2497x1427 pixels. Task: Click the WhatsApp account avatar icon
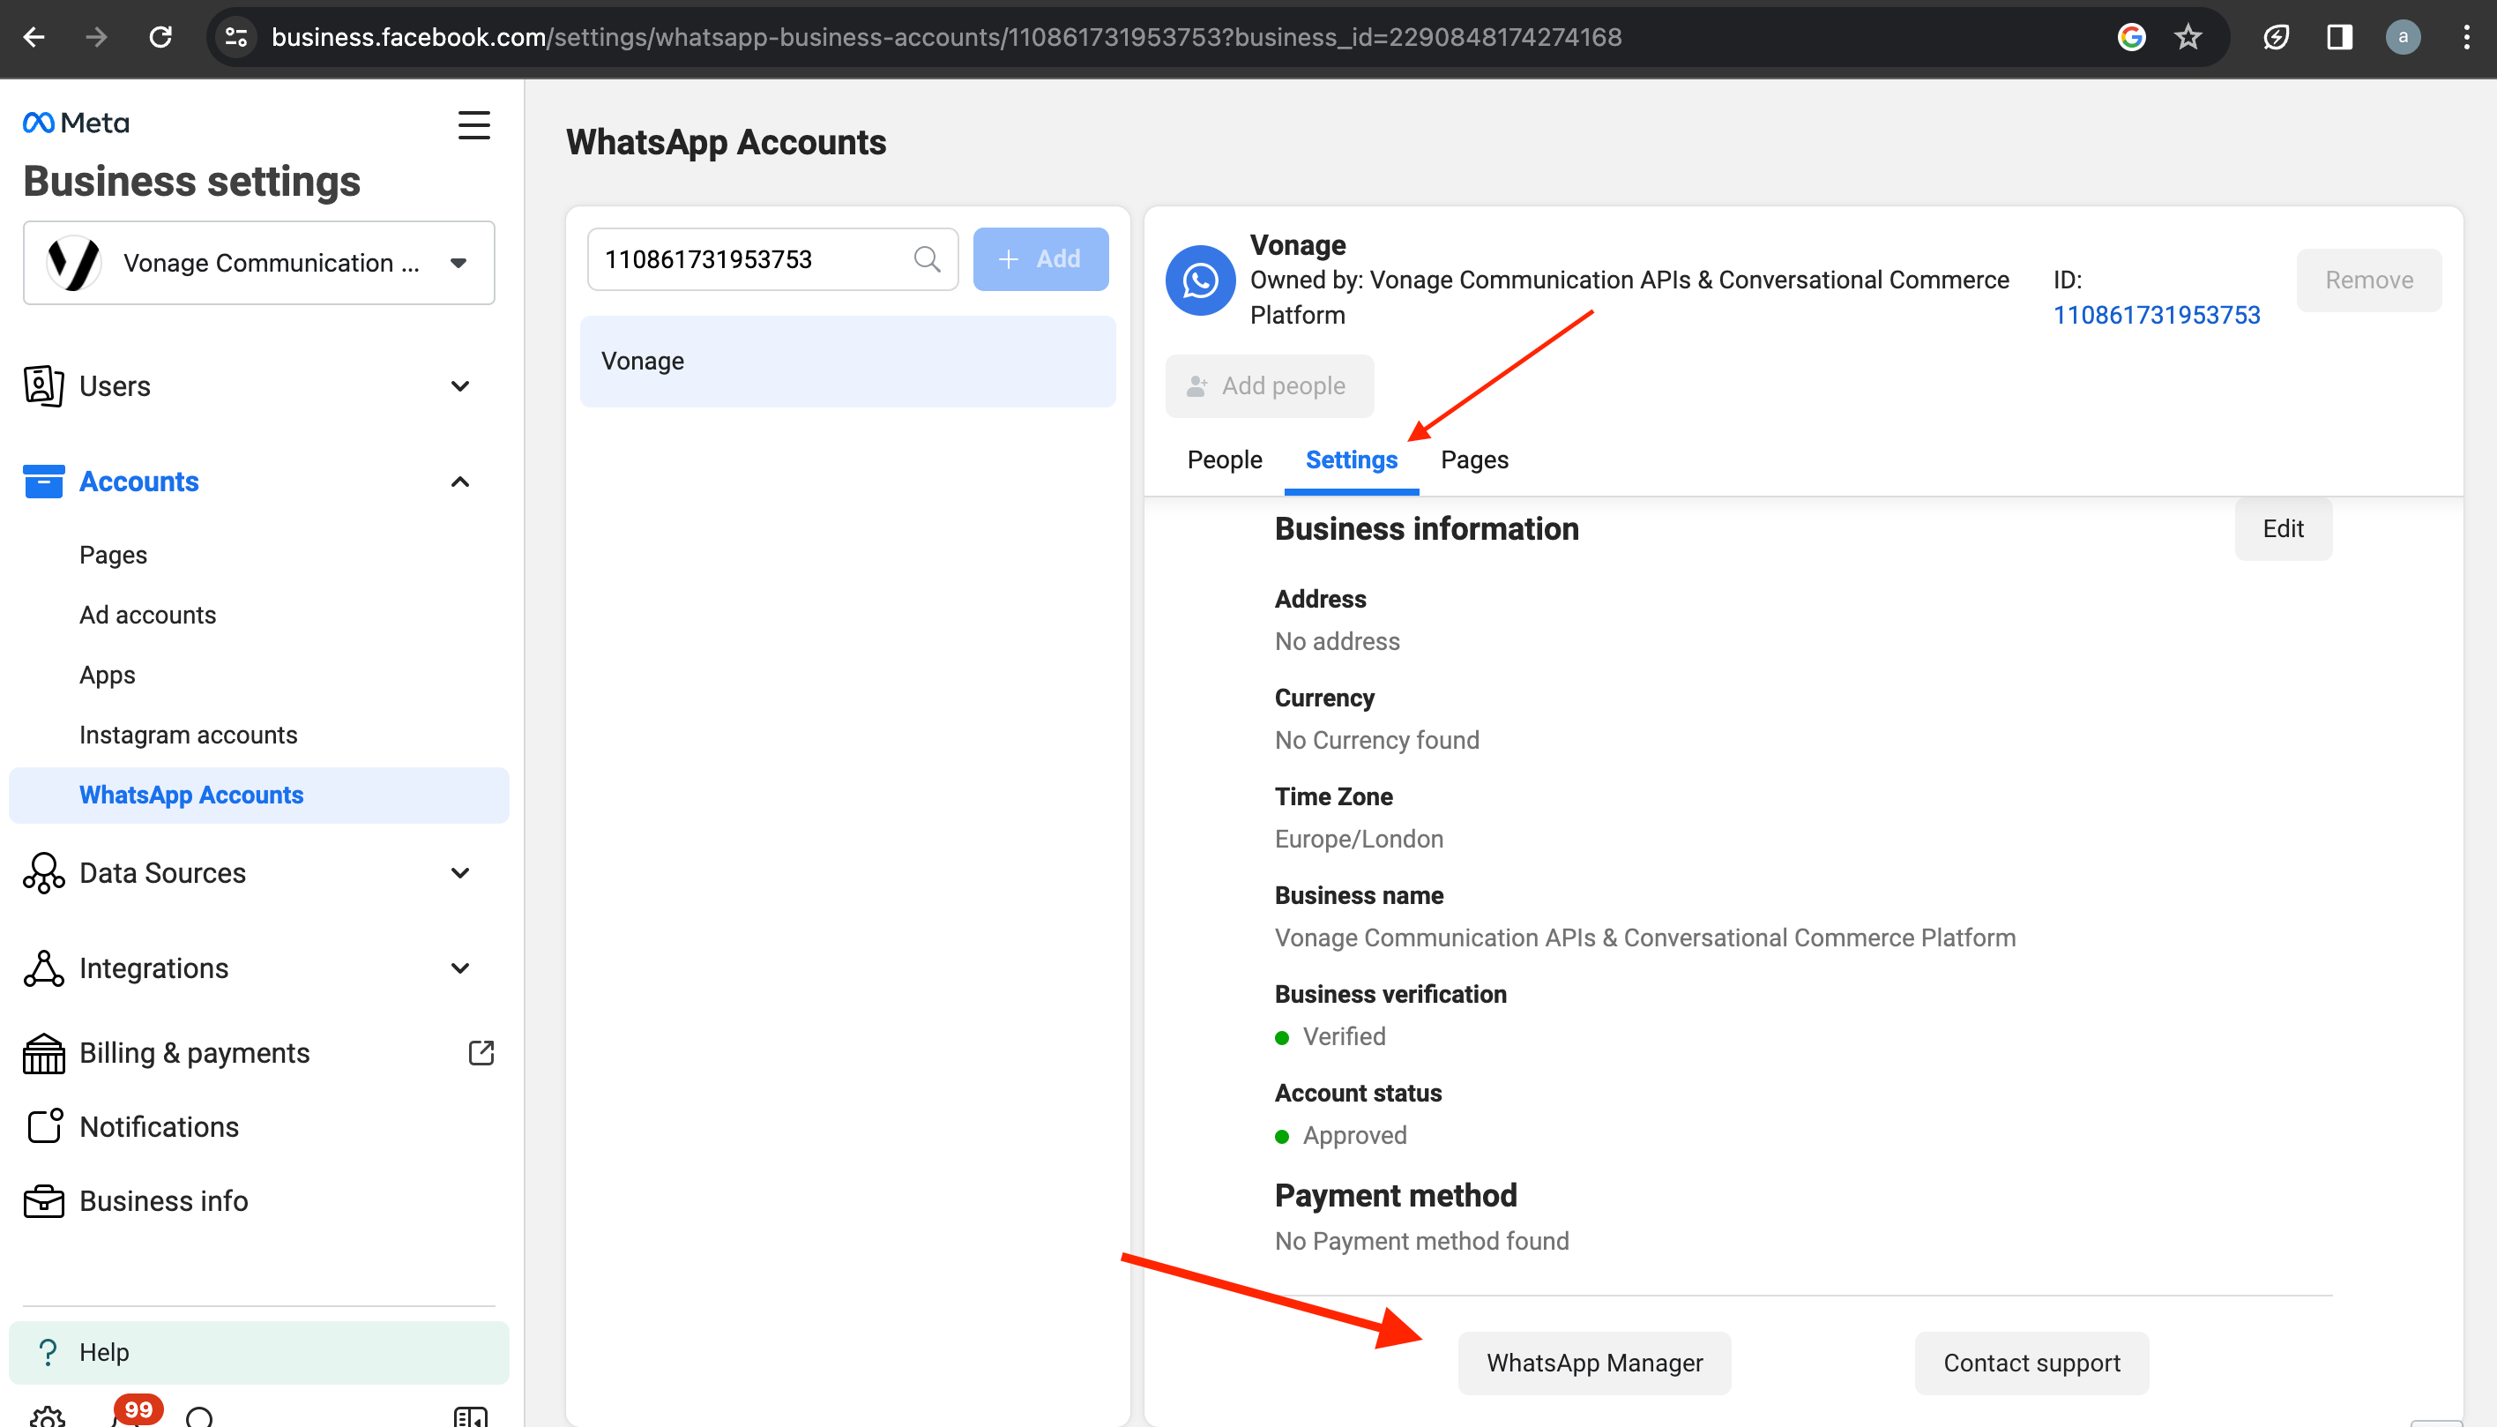pyautogui.click(x=1200, y=280)
